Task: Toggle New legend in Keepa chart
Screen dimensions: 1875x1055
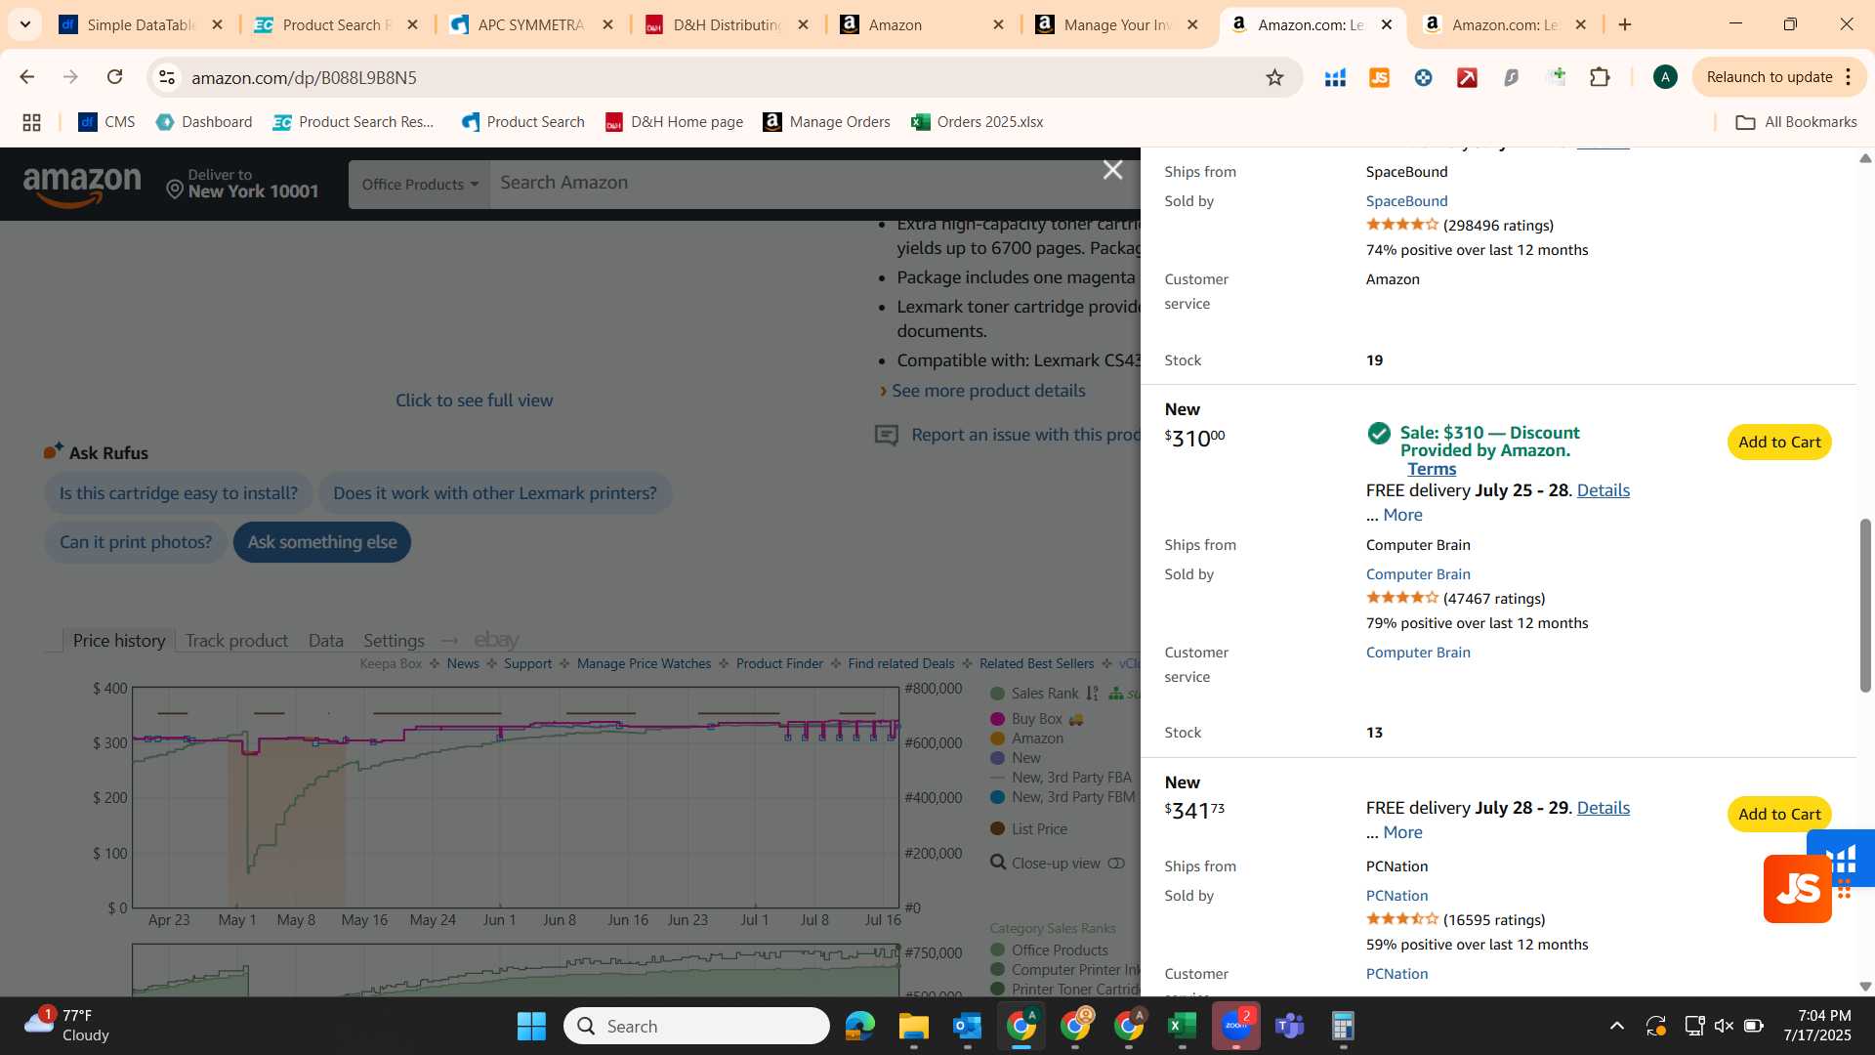Action: point(1016,758)
